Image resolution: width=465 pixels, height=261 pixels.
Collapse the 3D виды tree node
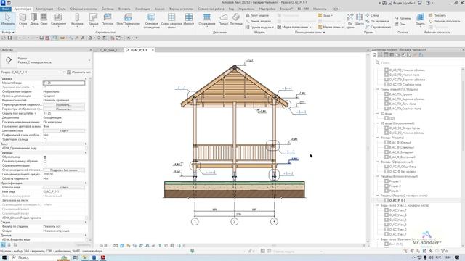pyautogui.click(x=378, y=114)
